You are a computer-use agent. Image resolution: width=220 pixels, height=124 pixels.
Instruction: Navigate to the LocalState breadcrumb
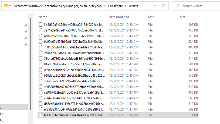[x=116, y=6]
